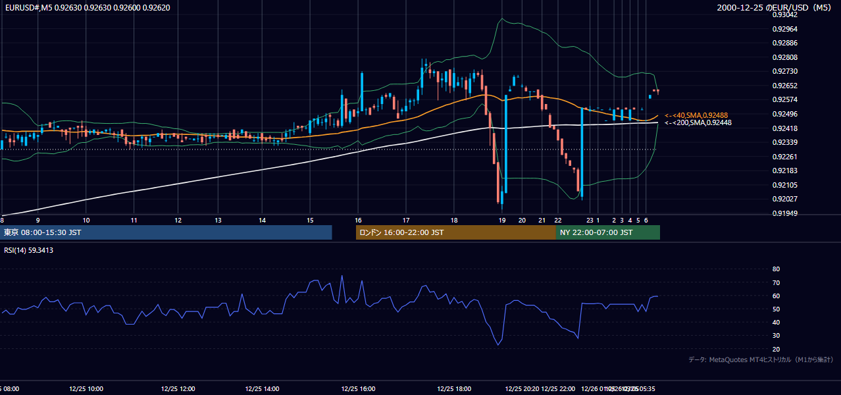Click the bottom time label 12/25 12:00
The image size is (841, 395).
177,388
